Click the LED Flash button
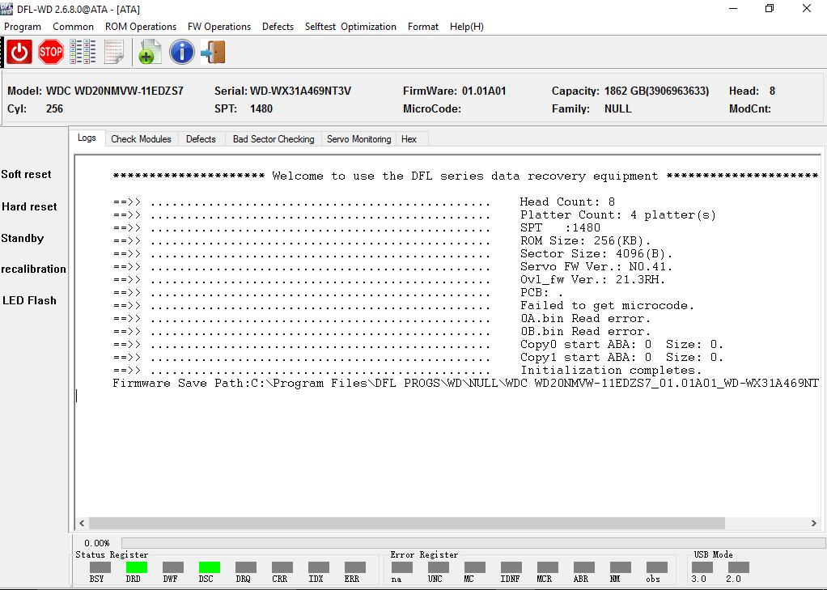 (29, 300)
